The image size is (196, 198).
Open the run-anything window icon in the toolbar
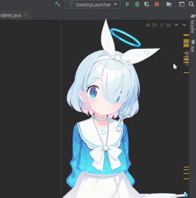point(181,4)
